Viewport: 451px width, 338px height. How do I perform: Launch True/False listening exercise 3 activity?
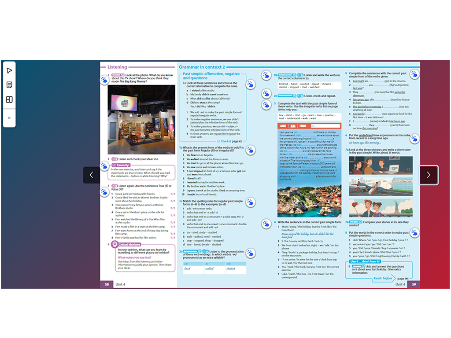point(104,192)
